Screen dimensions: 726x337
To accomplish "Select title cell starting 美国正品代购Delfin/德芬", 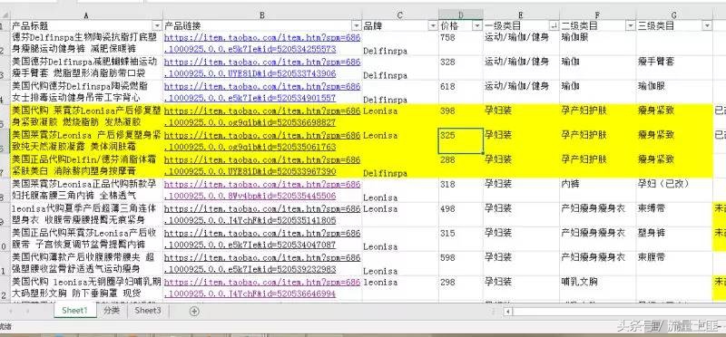I will tap(86, 166).
